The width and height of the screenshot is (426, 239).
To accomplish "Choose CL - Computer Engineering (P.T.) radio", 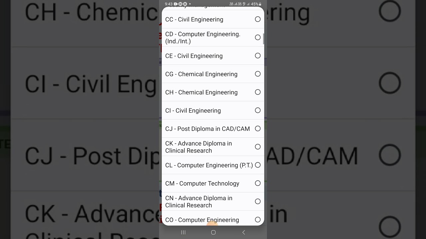I will pos(258,165).
